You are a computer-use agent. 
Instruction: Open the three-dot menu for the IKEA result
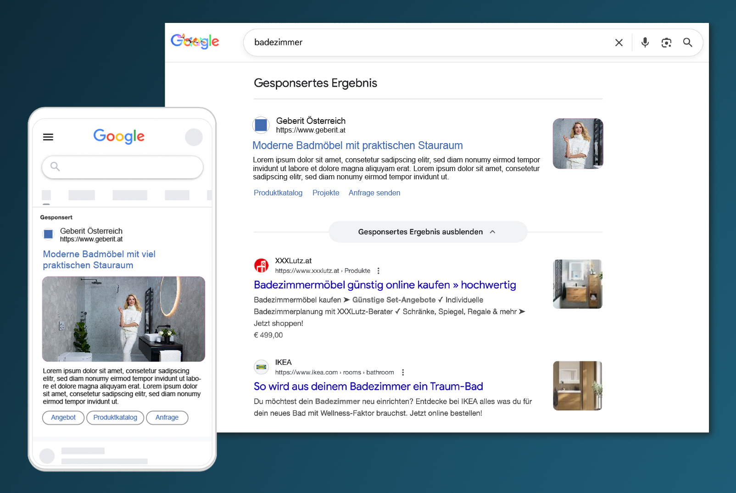[403, 372]
